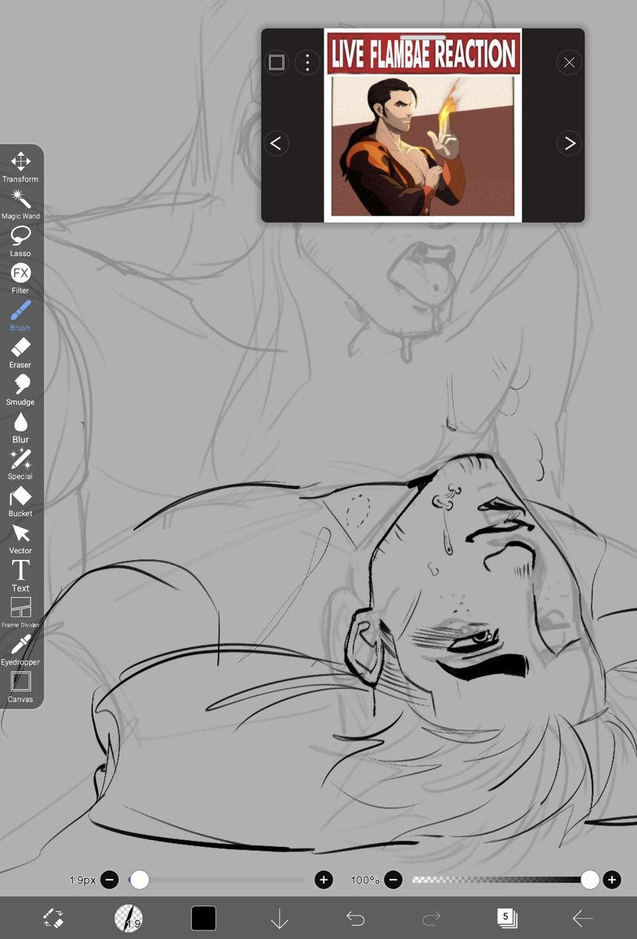Viewport: 637px width, 939px height.
Task: Decrease opacity with the minus button
Action: pyautogui.click(x=393, y=879)
